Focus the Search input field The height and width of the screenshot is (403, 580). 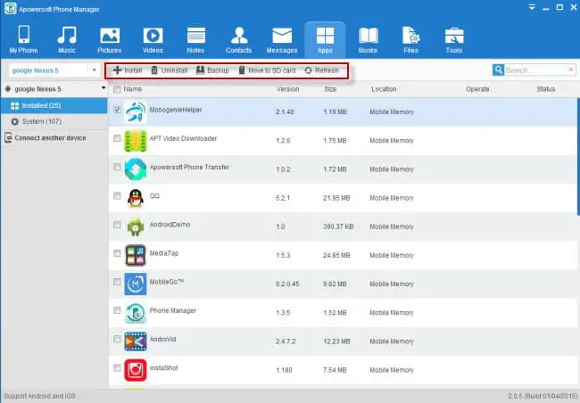(535, 70)
